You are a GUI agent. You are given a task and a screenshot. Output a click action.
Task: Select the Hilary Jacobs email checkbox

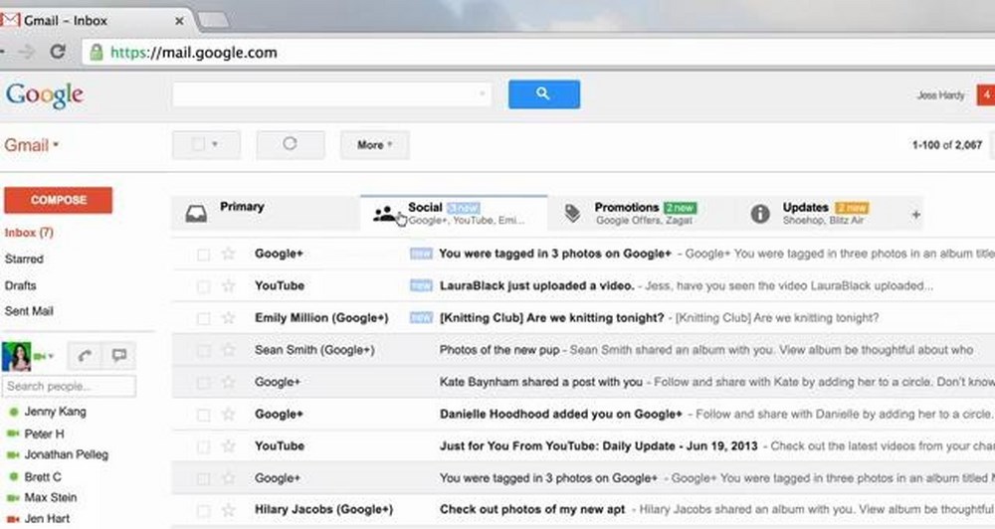pos(203,511)
